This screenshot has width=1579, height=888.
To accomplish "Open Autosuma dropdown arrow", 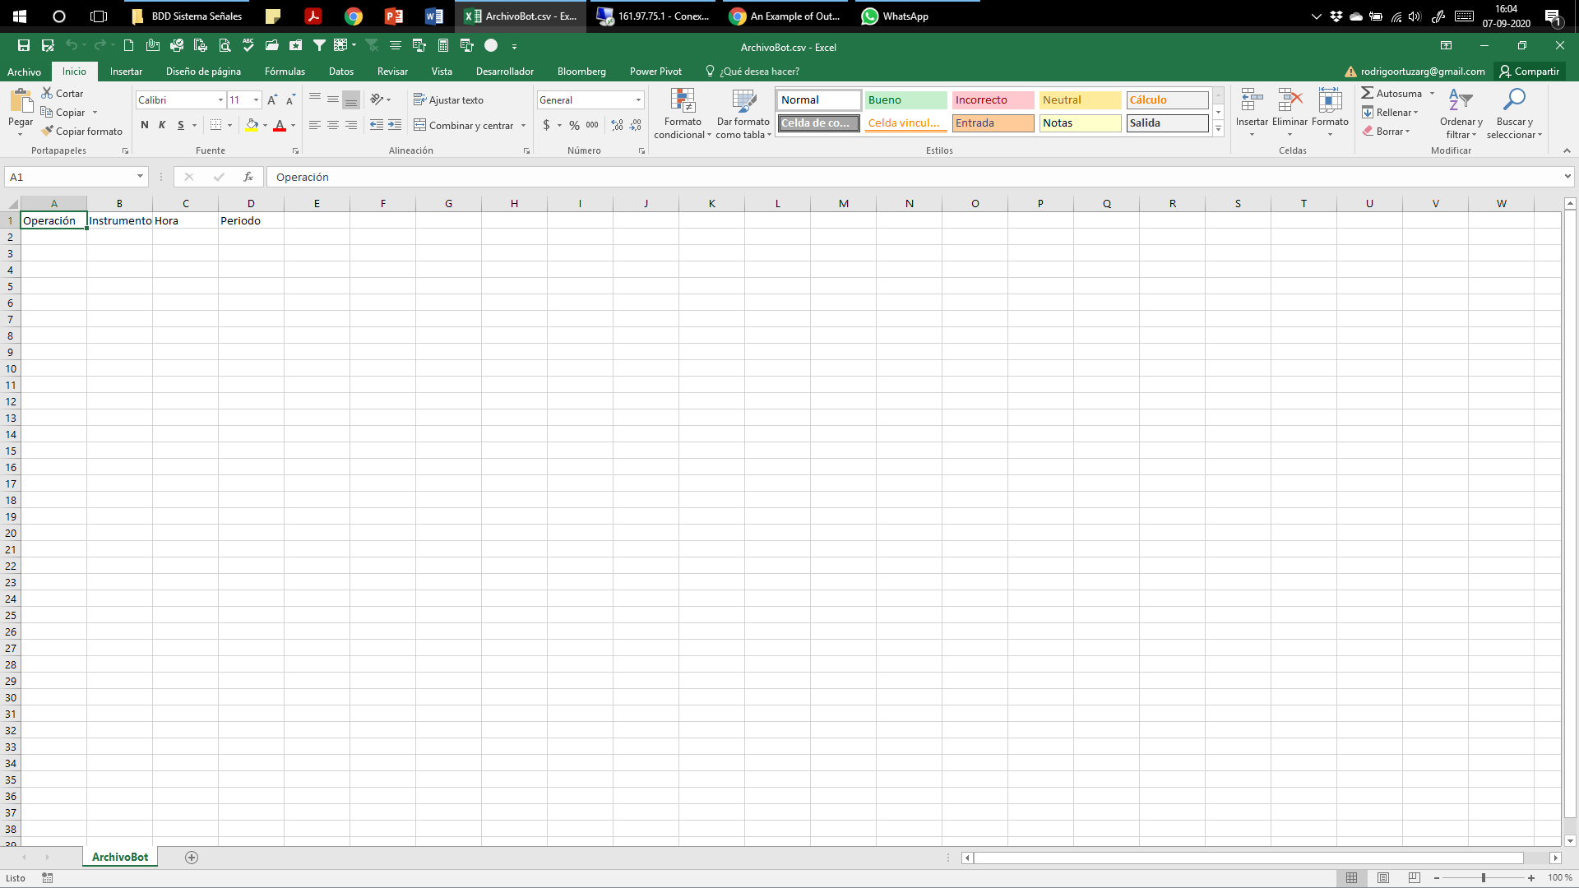I will click(x=1433, y=93).
